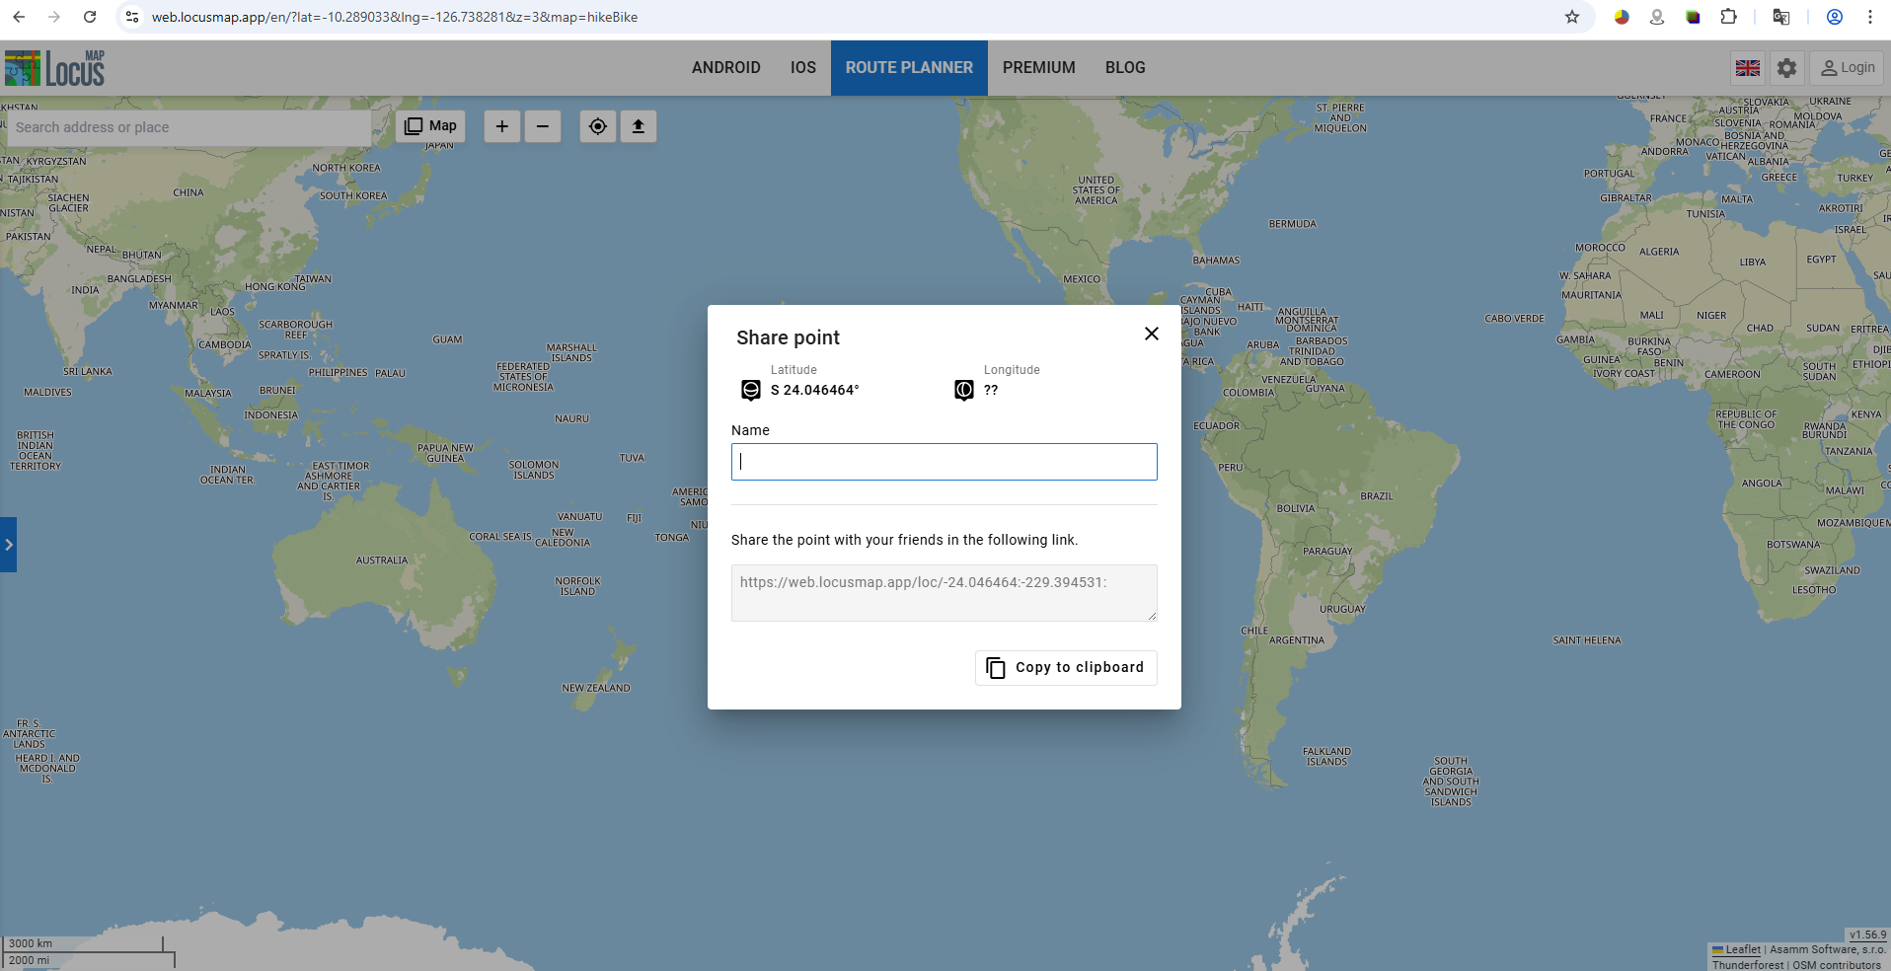Open settings via the gear icon
The image size is (1891, 971).
(x=1786, y=68)
